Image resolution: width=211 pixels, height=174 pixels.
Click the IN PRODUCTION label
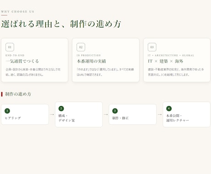tap(89, 55)
